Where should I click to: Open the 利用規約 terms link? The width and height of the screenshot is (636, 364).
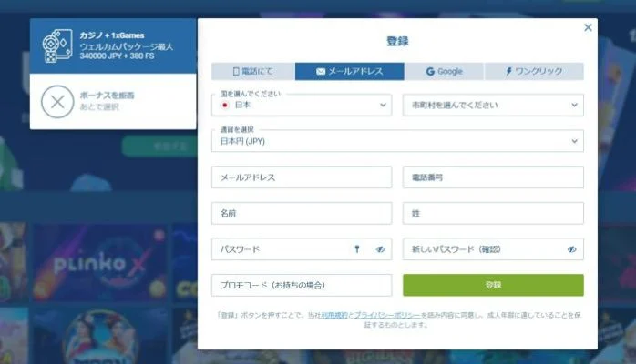[334, 315]
